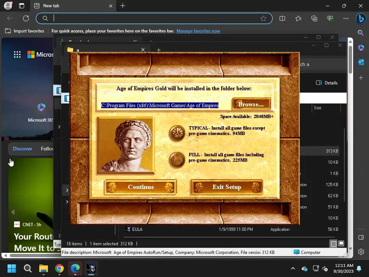The width and height of the screenshot is (369, 277).
Task: Click the emperor bust portrait image
Action: click(126, 146)
